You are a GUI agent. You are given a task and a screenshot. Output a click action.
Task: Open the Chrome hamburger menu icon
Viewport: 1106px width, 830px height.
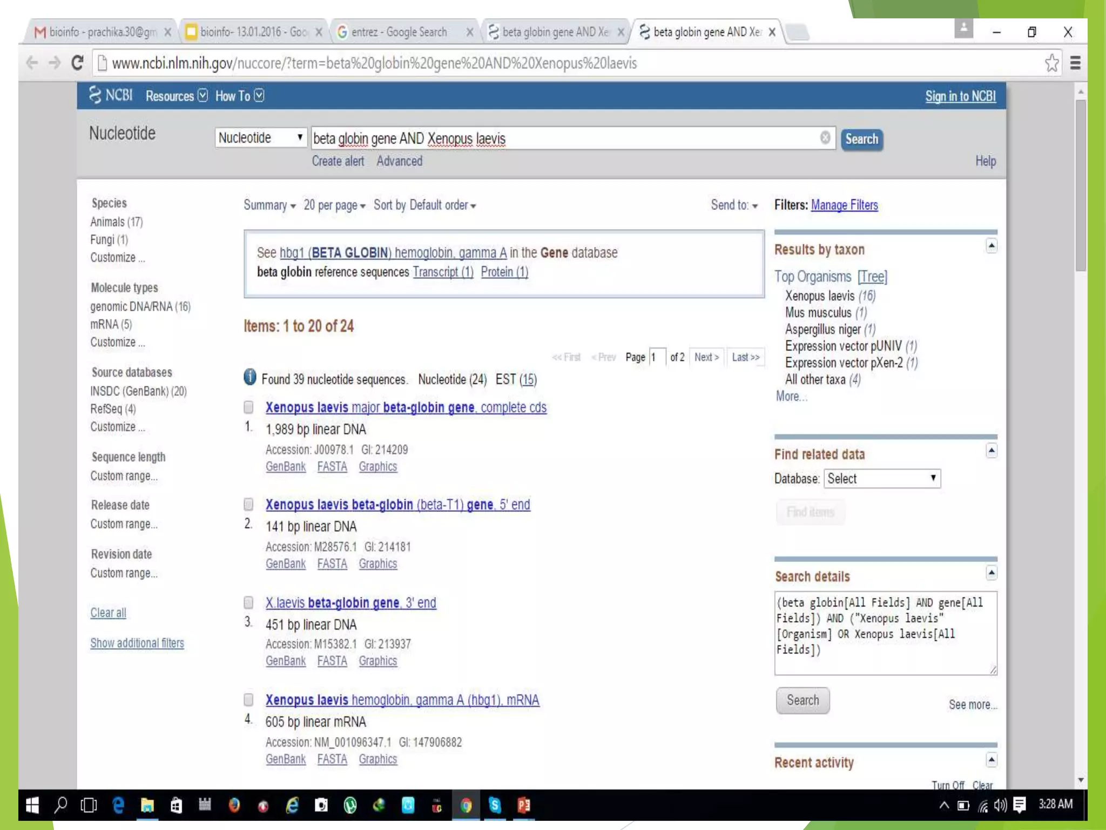(1075, 63)
